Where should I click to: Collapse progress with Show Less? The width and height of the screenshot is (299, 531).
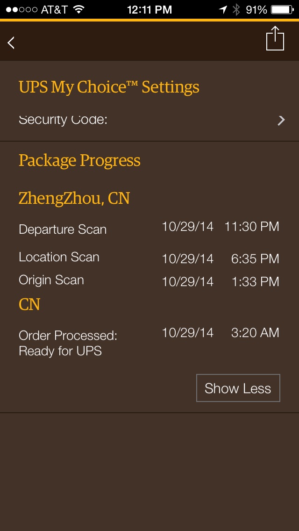pyautogui.click(x=238, y=388)
